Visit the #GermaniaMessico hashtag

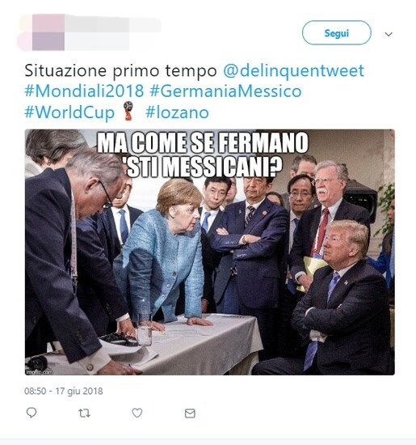pyautogui.click(x=225, y=91)
